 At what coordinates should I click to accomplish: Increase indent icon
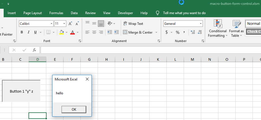(117, 32)
